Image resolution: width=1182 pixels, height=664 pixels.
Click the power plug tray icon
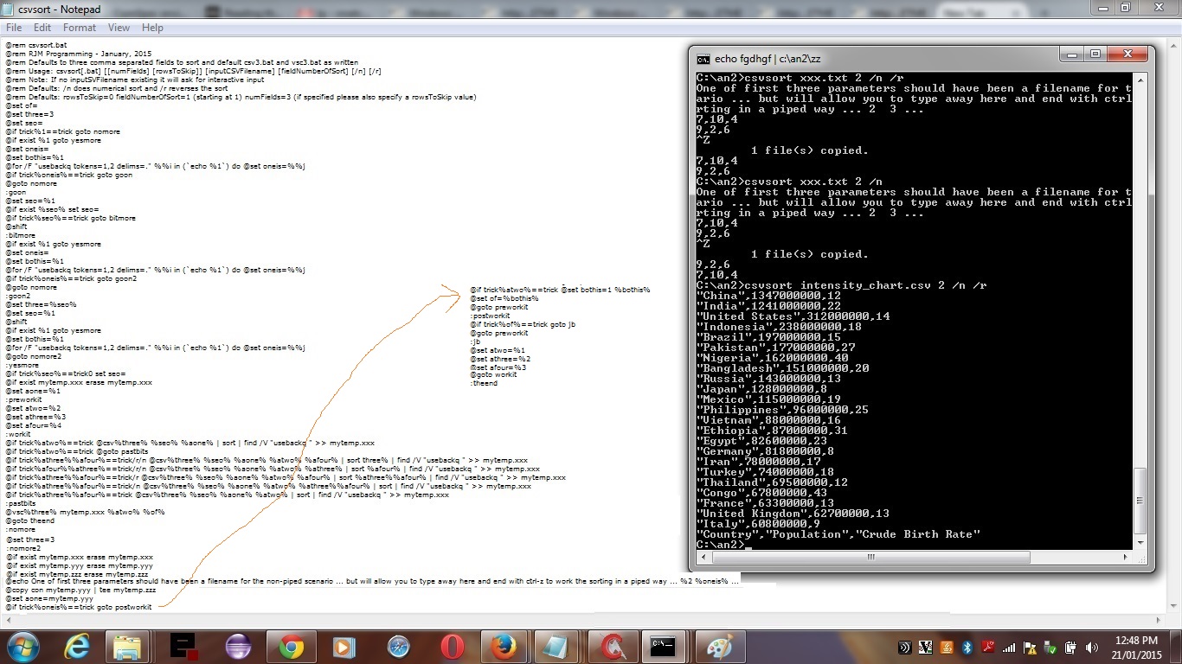[1071, 648]
